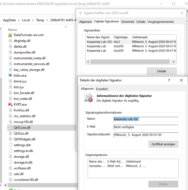Click the dblite.dll file icon
Screen dimensions: 188x190
10,47
